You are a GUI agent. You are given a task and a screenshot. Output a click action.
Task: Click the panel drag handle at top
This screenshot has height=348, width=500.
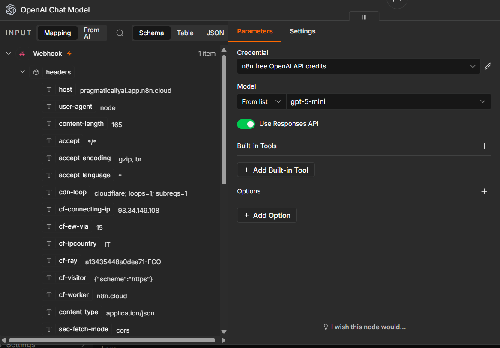(x=364, y=17)
